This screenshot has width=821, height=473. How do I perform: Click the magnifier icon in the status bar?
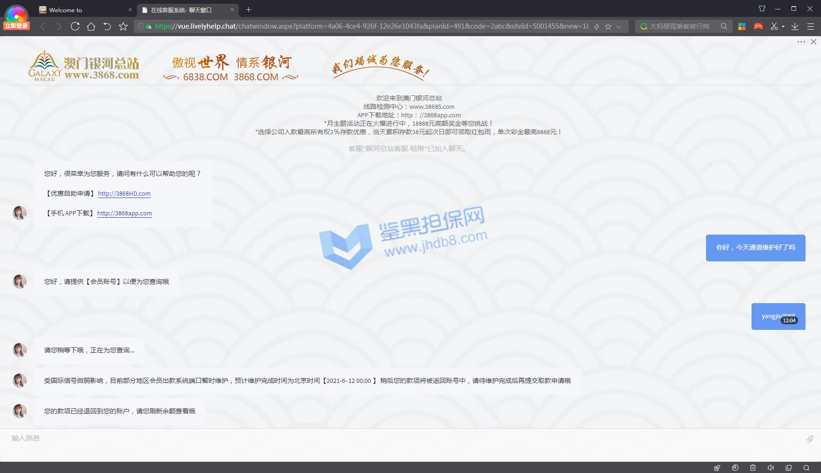[806, 468]
